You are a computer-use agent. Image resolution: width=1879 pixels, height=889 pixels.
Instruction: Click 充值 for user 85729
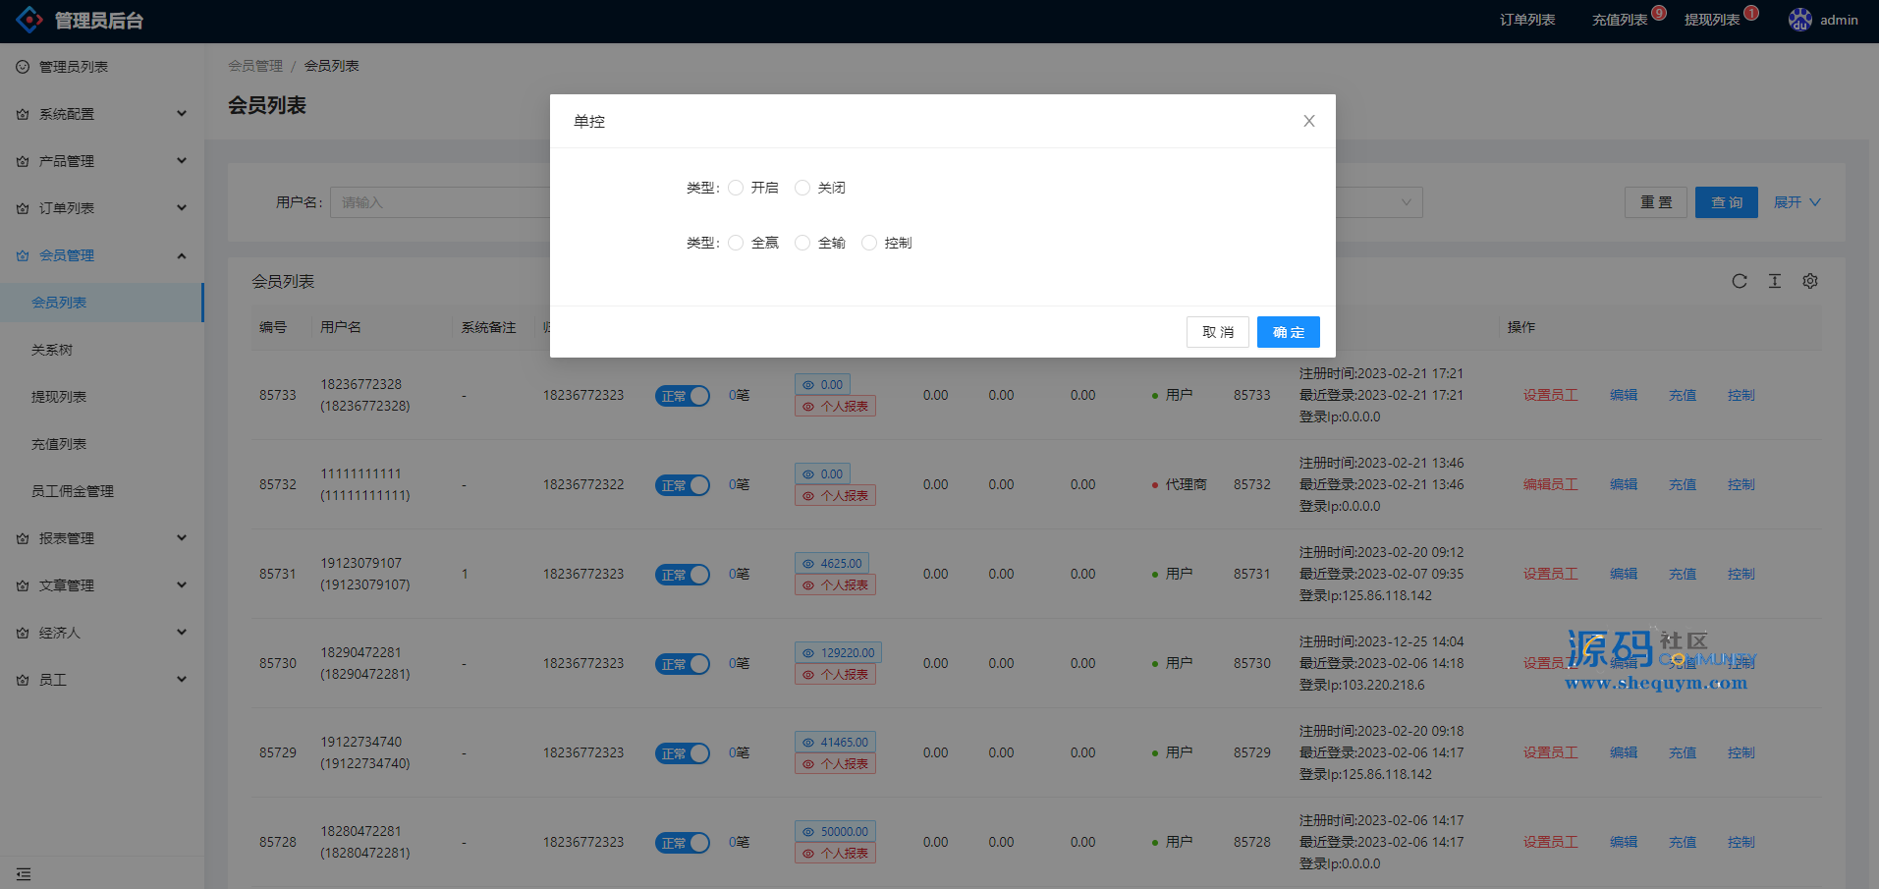click(1682, 752)
